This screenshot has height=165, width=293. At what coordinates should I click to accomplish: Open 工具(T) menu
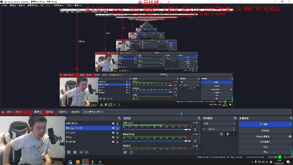tap(69, 5)
